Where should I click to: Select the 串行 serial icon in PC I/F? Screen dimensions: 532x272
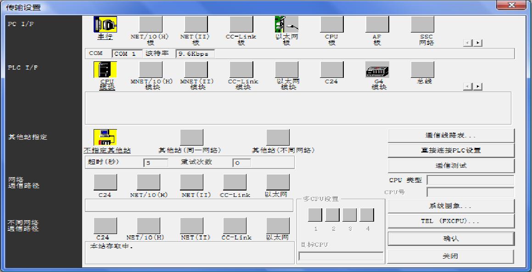pos(105,24)
